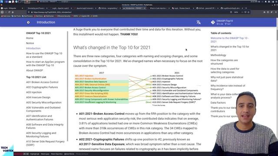Open A10 Server Side Request Forgery sidebar link

[x=45, y=143]
